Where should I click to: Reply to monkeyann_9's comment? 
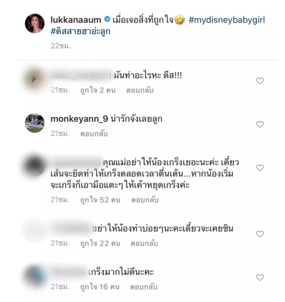[94, 134]
